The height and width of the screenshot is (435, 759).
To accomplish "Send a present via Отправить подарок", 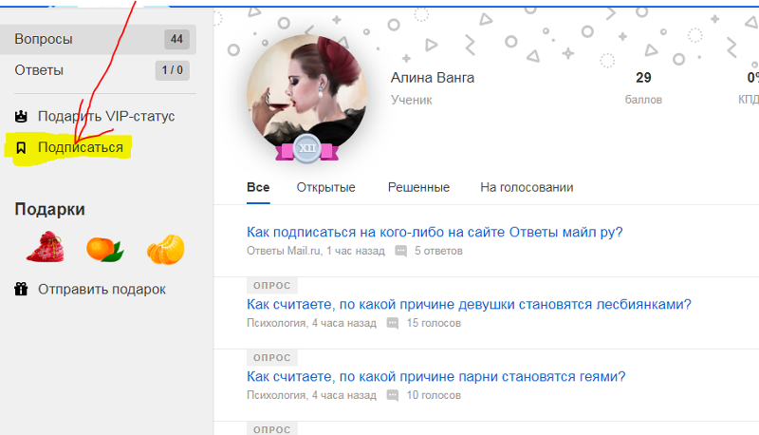I will click(x=102, y=289).
